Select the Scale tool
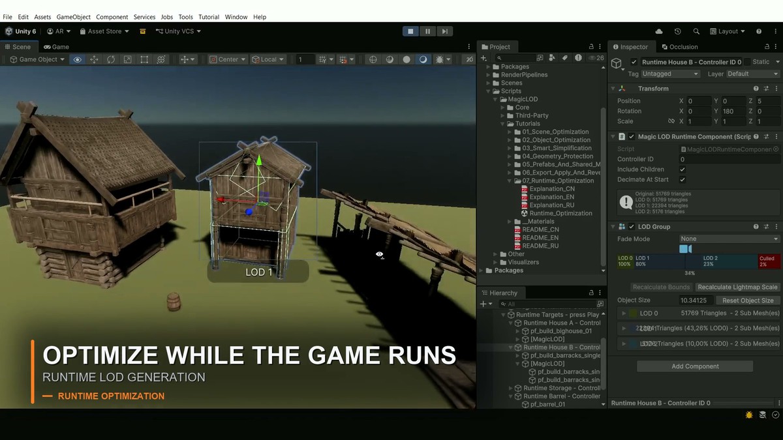Image resolution: width=783 pixels, height=440 pixels. click(127, 59)
